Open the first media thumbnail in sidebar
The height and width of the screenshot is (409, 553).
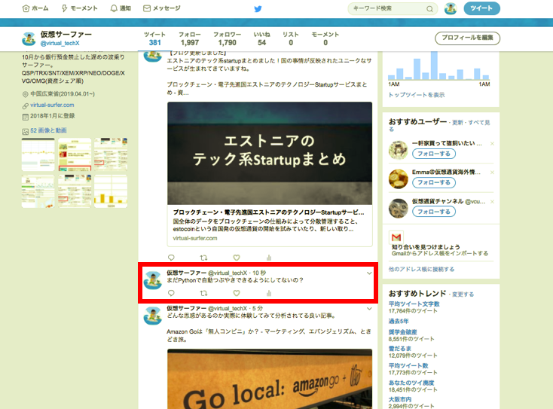coord(38,154)
